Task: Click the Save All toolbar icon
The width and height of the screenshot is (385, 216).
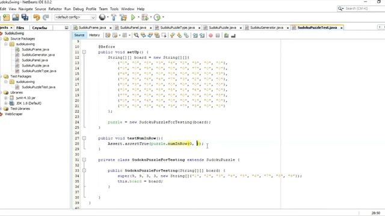Action: click(x=25, y=17)
